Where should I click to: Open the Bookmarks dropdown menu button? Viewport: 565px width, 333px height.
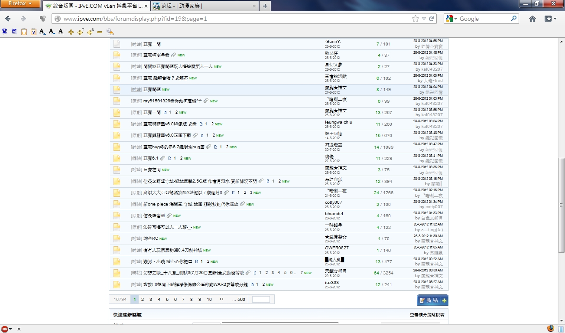click(x=550, y=19)
